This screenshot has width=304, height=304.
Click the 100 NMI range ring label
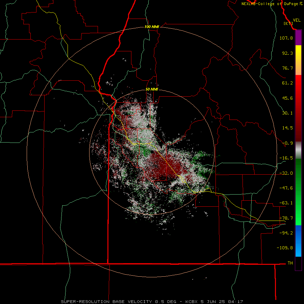pos(152,27)
